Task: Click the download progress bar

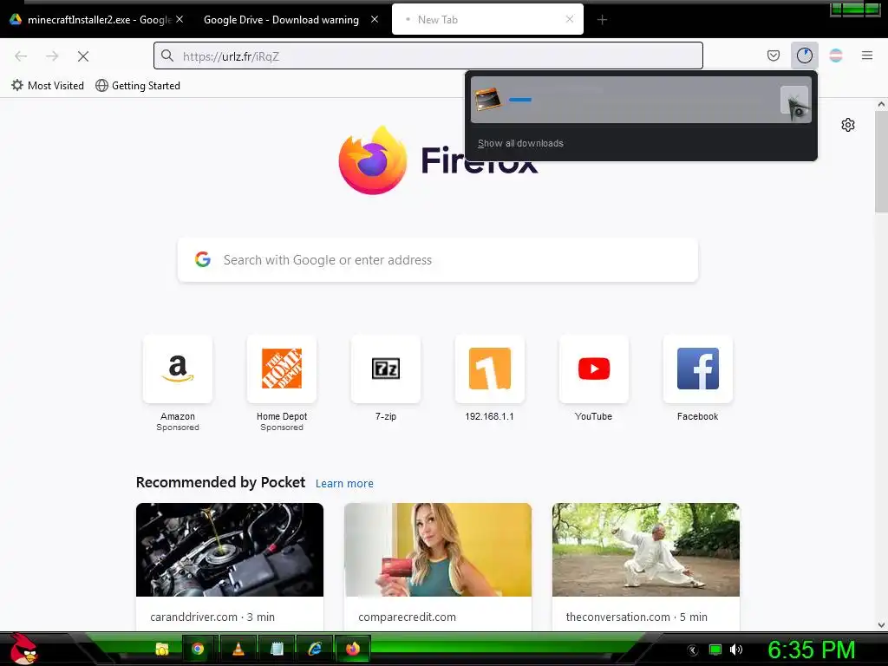Action: 520,100
